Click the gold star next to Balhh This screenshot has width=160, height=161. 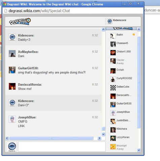134,35
